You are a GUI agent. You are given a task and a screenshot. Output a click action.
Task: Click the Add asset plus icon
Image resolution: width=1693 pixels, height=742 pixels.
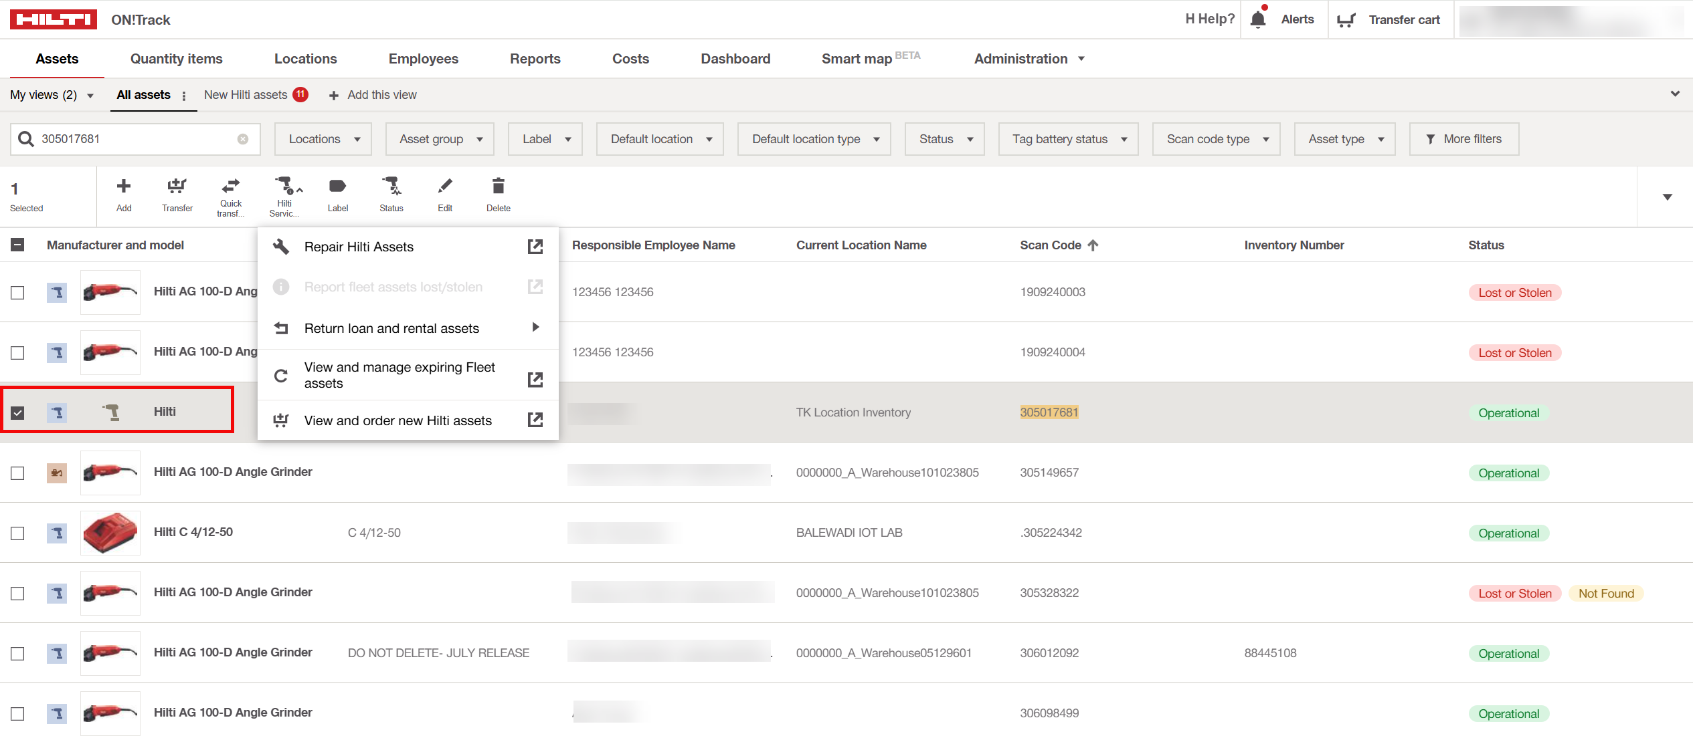(124, 187)
